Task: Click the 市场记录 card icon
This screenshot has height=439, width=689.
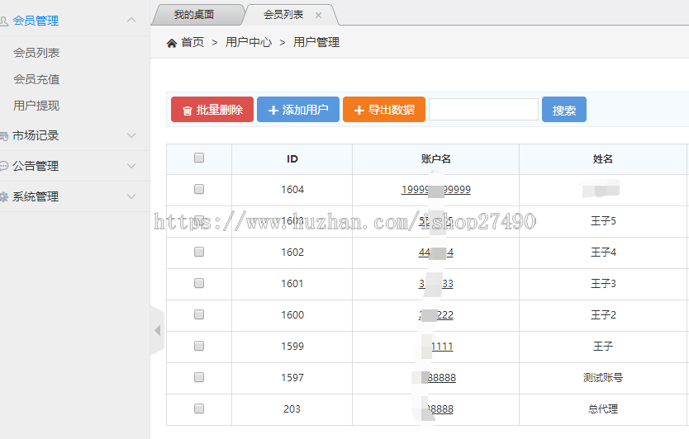Action: click(4, 136)
